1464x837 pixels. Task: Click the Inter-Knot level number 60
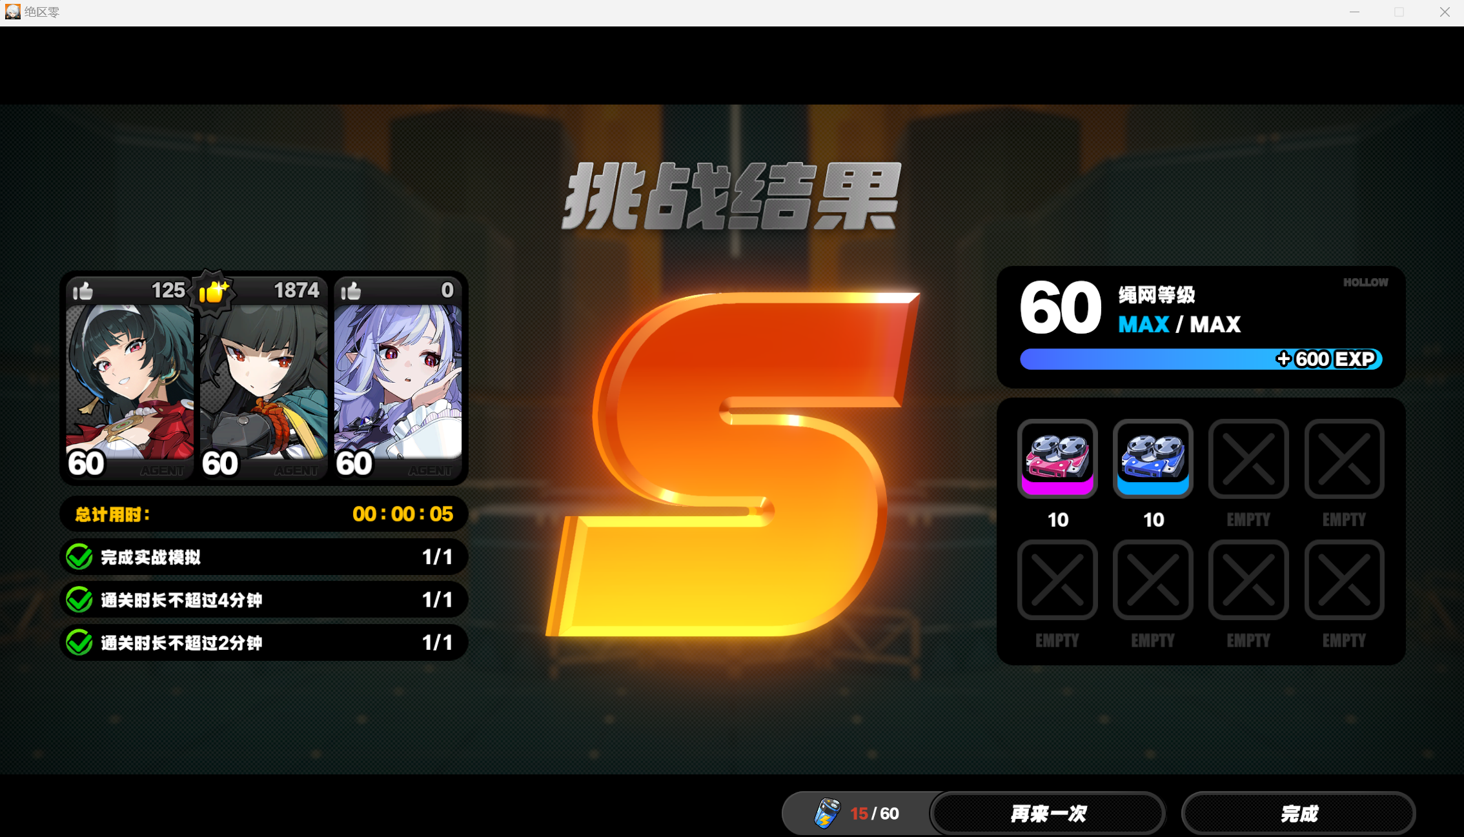[1061, 307]
